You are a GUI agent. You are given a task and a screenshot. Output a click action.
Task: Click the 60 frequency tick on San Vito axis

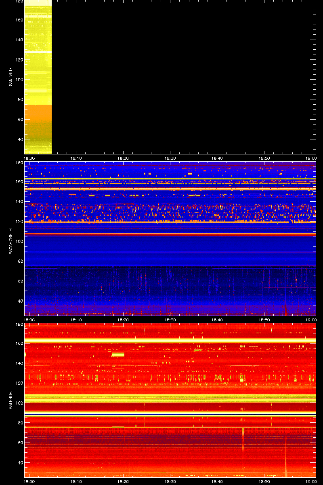click(x=20, y=119)
